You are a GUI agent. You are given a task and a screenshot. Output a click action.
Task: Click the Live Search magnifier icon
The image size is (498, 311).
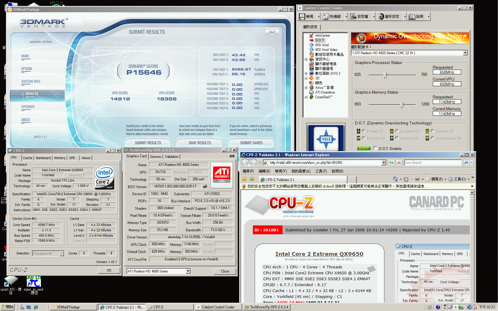[x=466, y=163]
